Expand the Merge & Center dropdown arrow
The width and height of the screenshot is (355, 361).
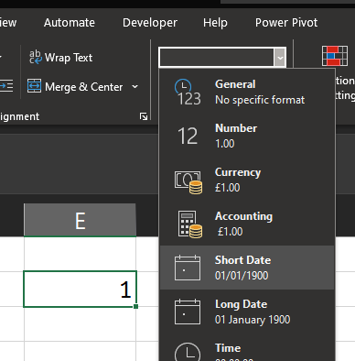click(134, 87)
